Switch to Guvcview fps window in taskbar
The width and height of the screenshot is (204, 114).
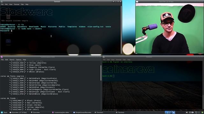[x=18, y=113]
